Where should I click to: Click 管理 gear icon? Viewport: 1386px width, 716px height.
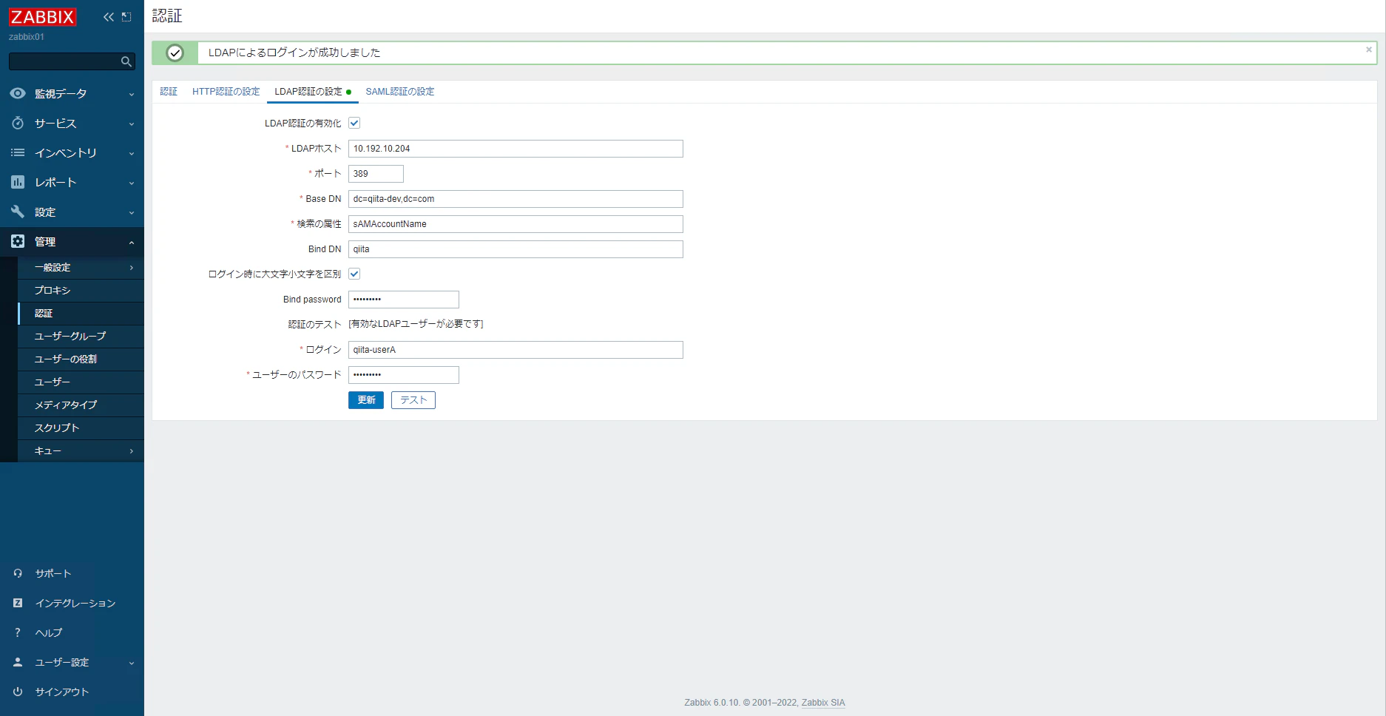(18, 241)
